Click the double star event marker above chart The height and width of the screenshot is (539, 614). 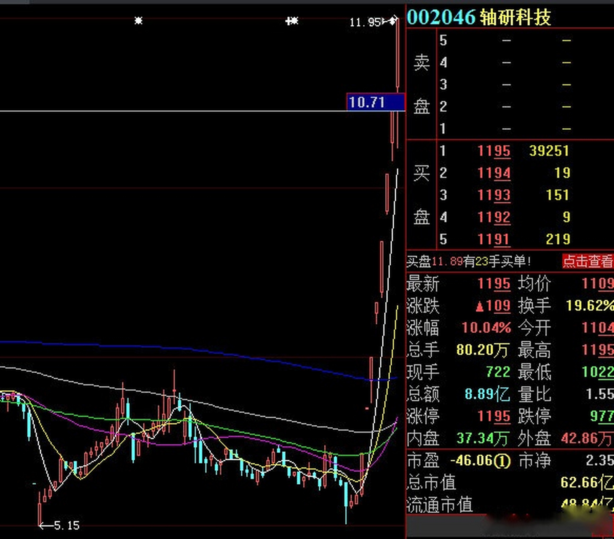(x=292, y=20)
